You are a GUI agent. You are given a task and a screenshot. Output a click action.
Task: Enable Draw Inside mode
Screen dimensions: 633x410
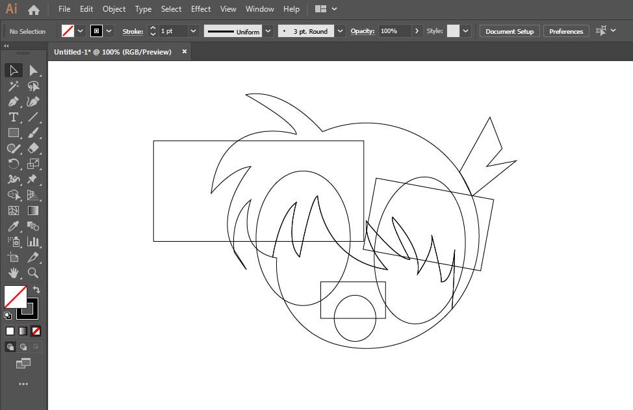tap(36, 346)
